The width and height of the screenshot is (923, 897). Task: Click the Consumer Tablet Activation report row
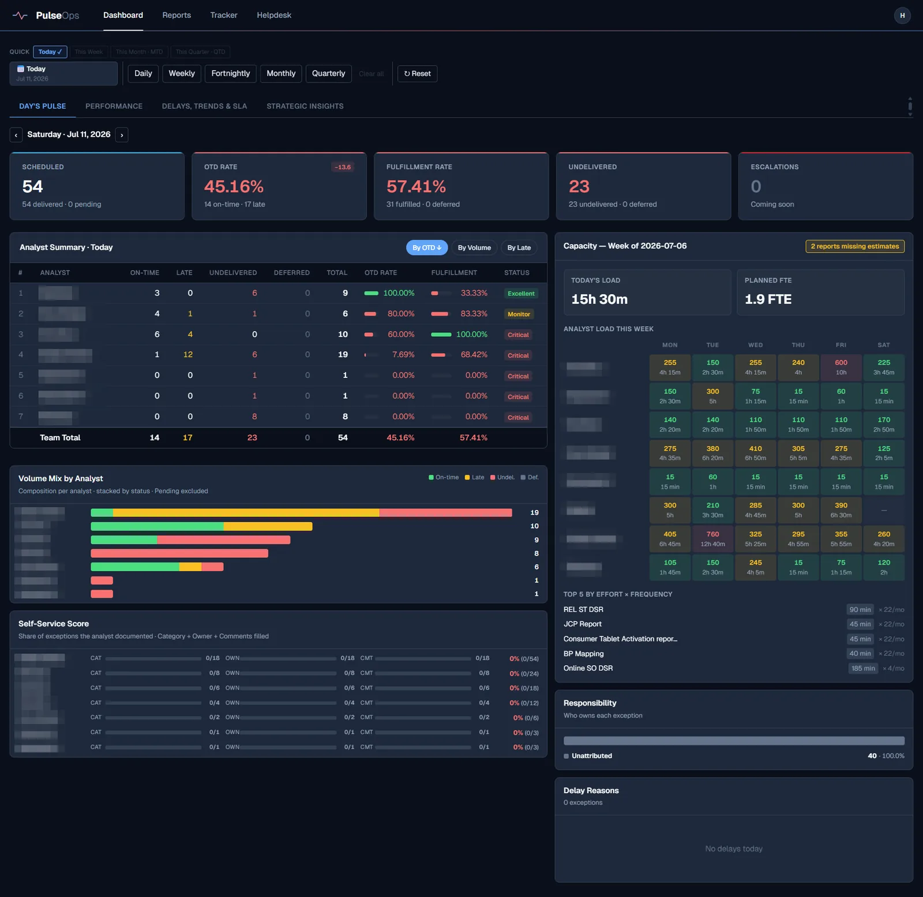coord(734,639)
